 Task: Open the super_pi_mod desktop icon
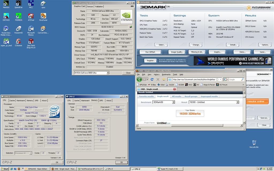6,42
